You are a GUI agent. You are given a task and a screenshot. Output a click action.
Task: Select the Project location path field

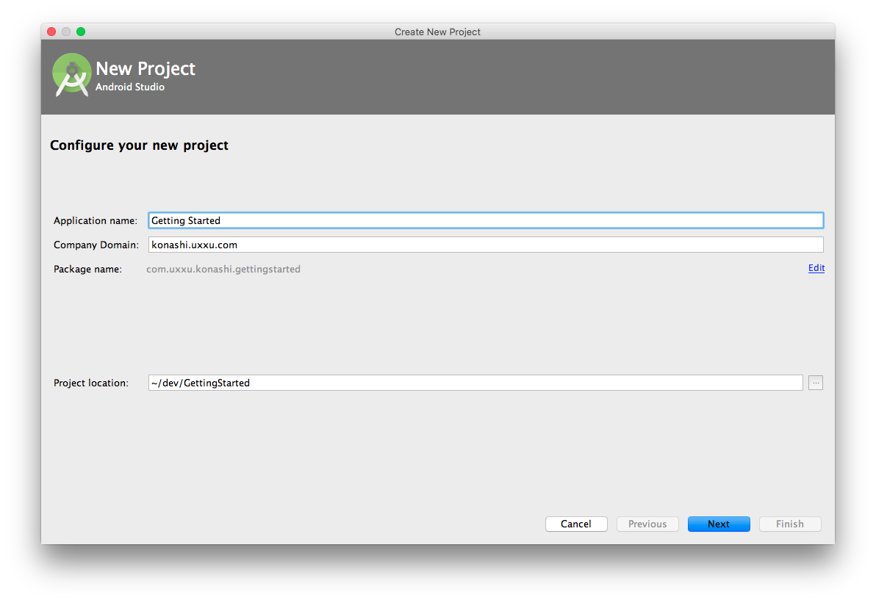click(475, 383)
